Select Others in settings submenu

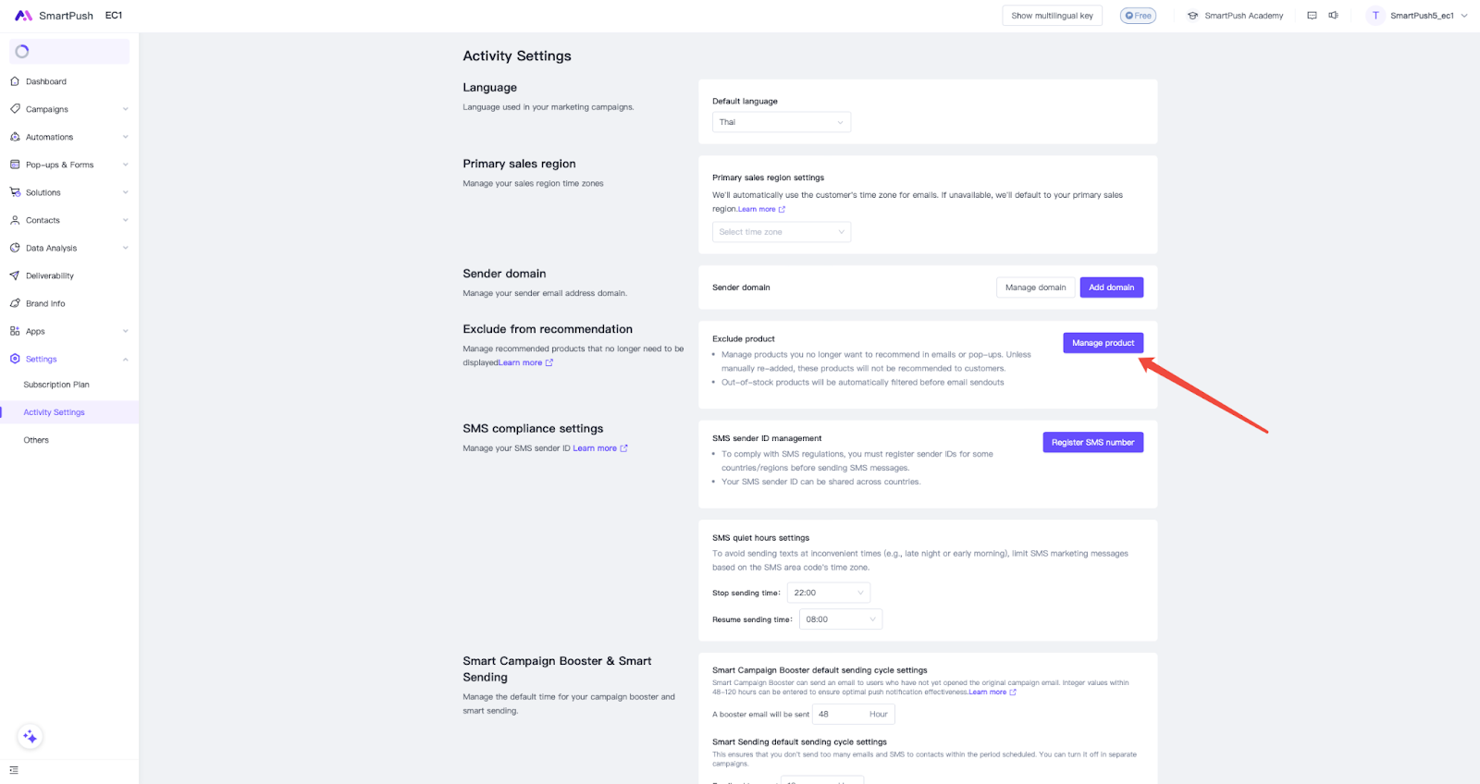tap(36, 440)
